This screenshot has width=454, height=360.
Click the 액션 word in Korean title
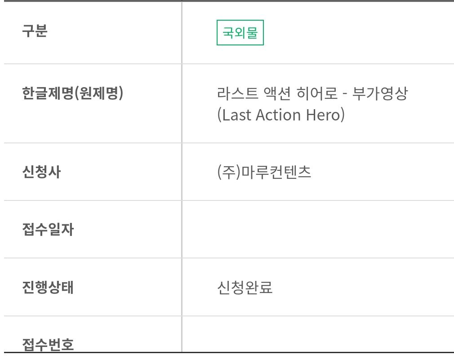tap(277, 93)
